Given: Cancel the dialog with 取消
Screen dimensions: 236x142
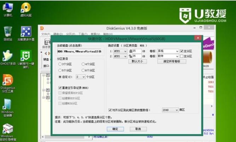Looking at the screenshot, I should pyautogui.click(x=138, y=129).
